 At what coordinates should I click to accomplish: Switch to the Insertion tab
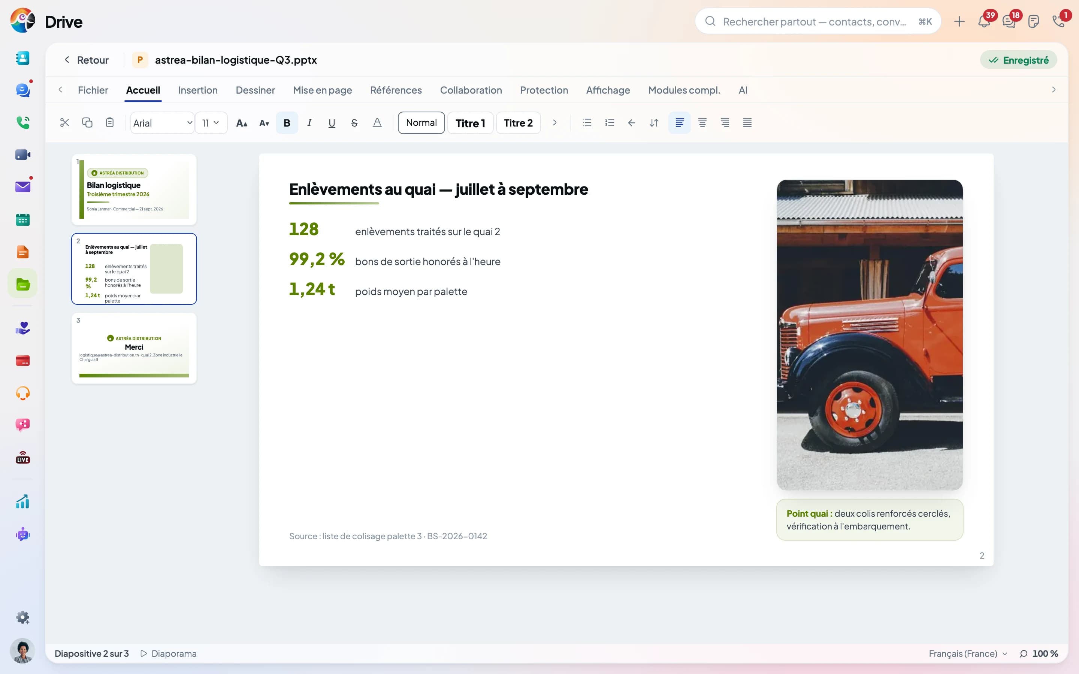coord(198,90)
